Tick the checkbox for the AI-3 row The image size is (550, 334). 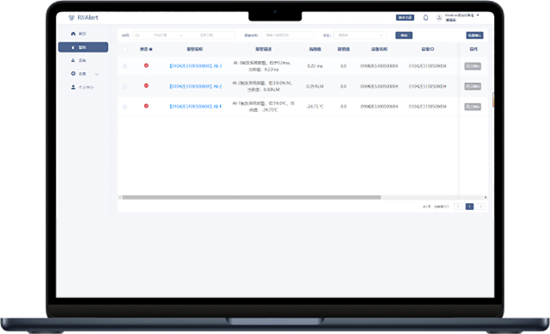pos(125,66)
